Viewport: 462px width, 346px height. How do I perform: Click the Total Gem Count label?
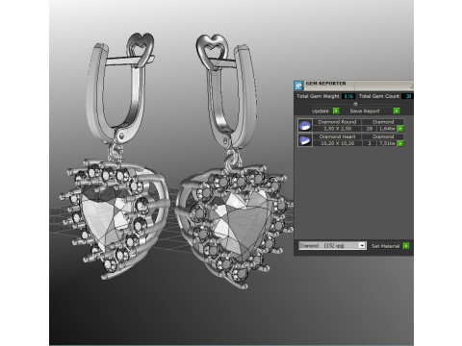click(x=379, y=96)
